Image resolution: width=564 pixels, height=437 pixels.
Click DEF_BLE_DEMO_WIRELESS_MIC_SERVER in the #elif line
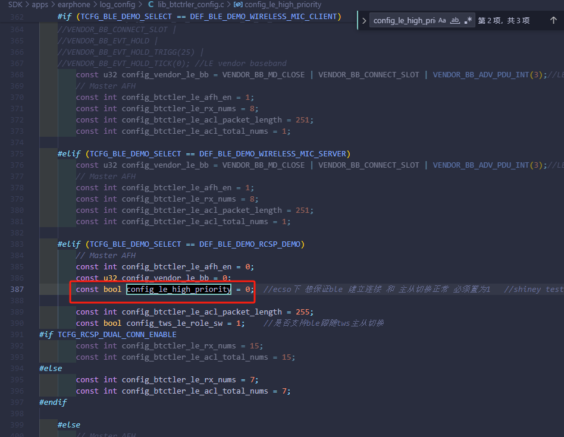pyautogui.click(x=272, y=154)
